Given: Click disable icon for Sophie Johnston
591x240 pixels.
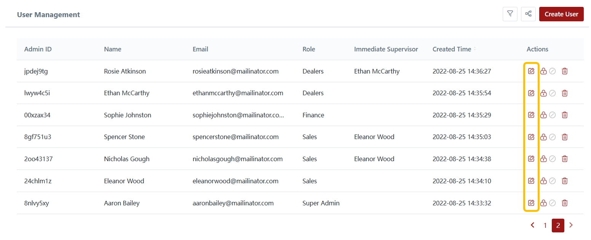Looking at the screenshot, I should (553, 115).
